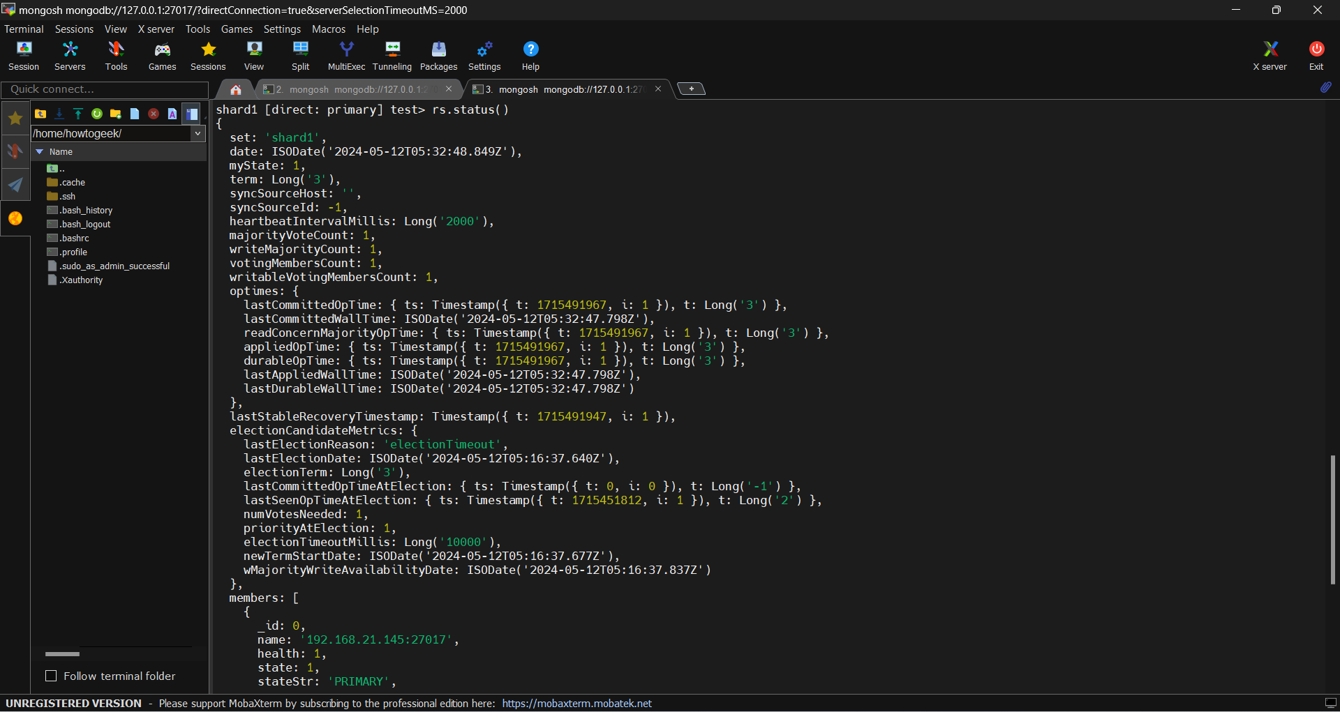
Task: Enable the Follow terminal folder checkbox
Action: [51, 676]
